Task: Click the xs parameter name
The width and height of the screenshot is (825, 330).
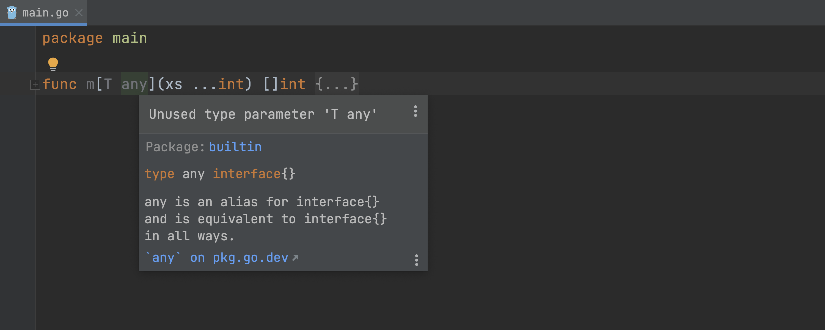Action: pos(174,84)
